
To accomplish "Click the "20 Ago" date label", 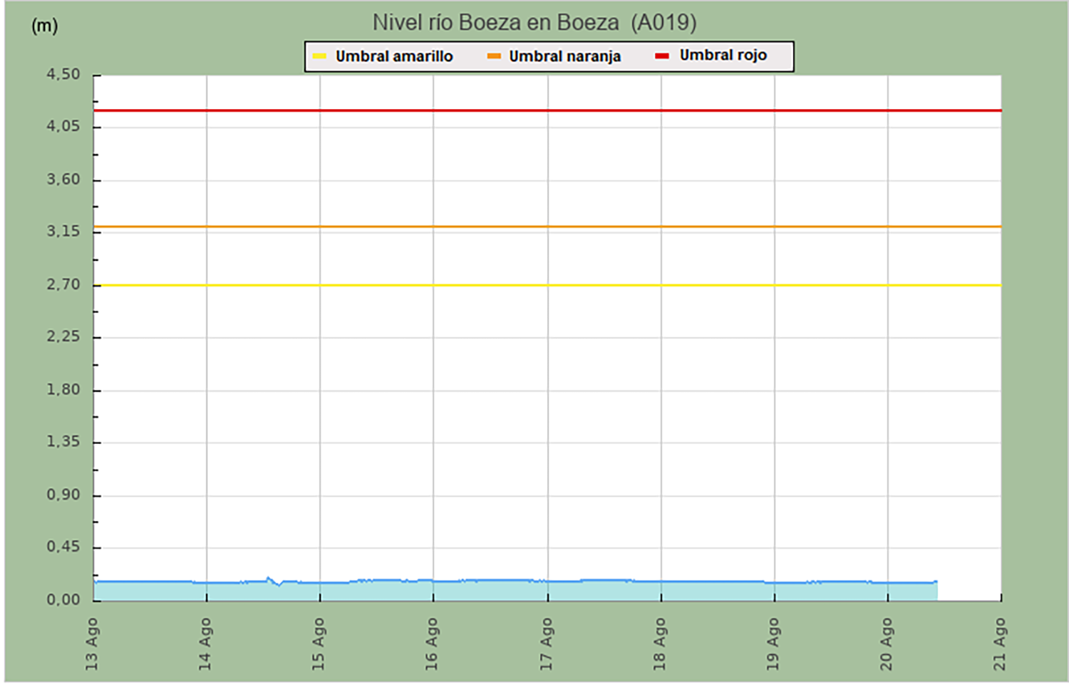I will (887, 644).
